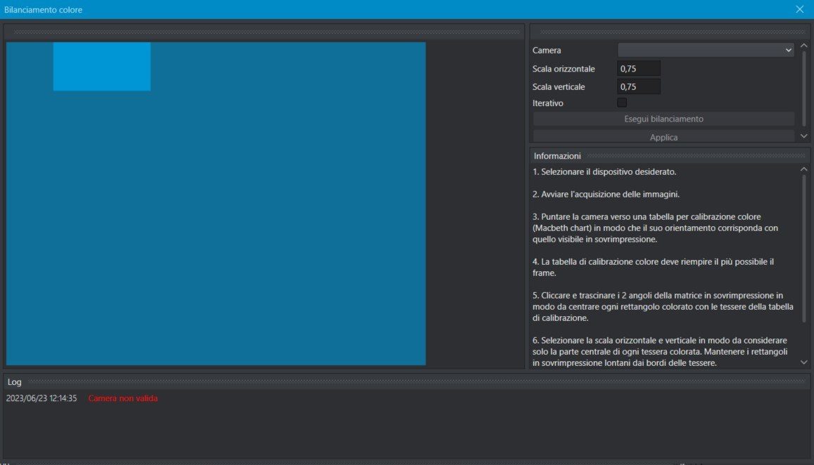Open the Camera dropdown list
The width and height of the screenshot is (814, 465).
(705, 51)
